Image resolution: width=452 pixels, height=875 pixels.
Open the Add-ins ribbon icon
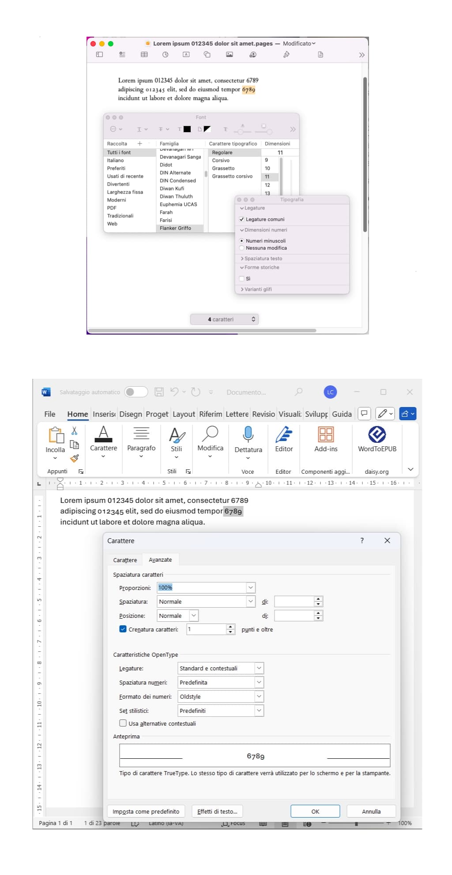pyautogui.click(x=326, y=435)
